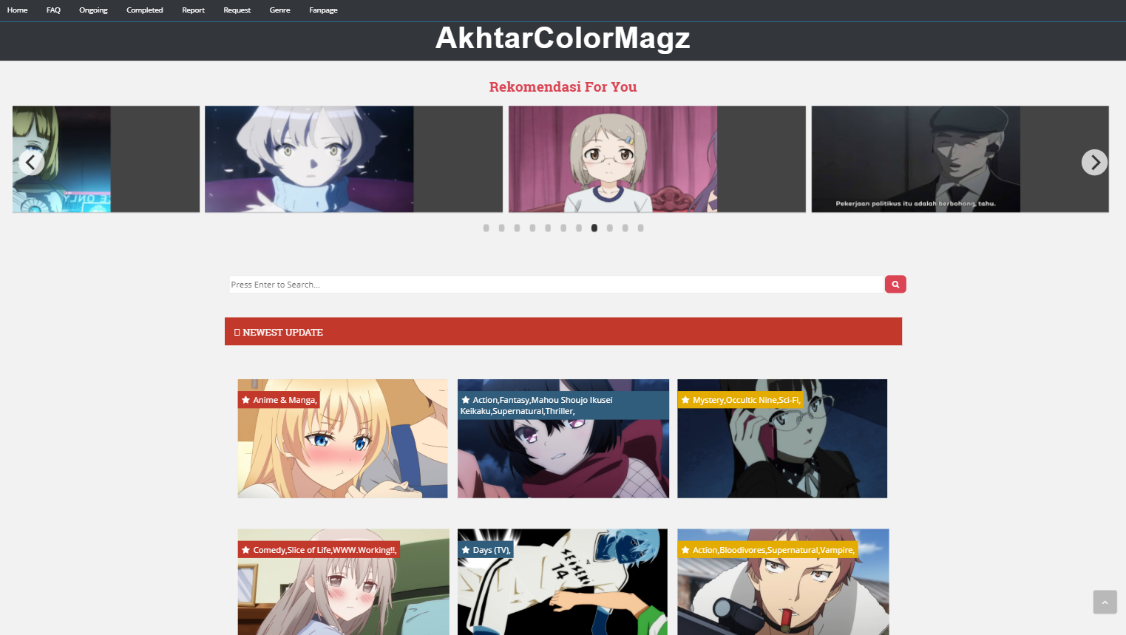
Task: Select the first carousel pagination dot
Action: coord(486,228)
